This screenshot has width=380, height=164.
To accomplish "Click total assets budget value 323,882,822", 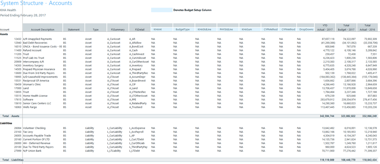I will pos(348,116).
